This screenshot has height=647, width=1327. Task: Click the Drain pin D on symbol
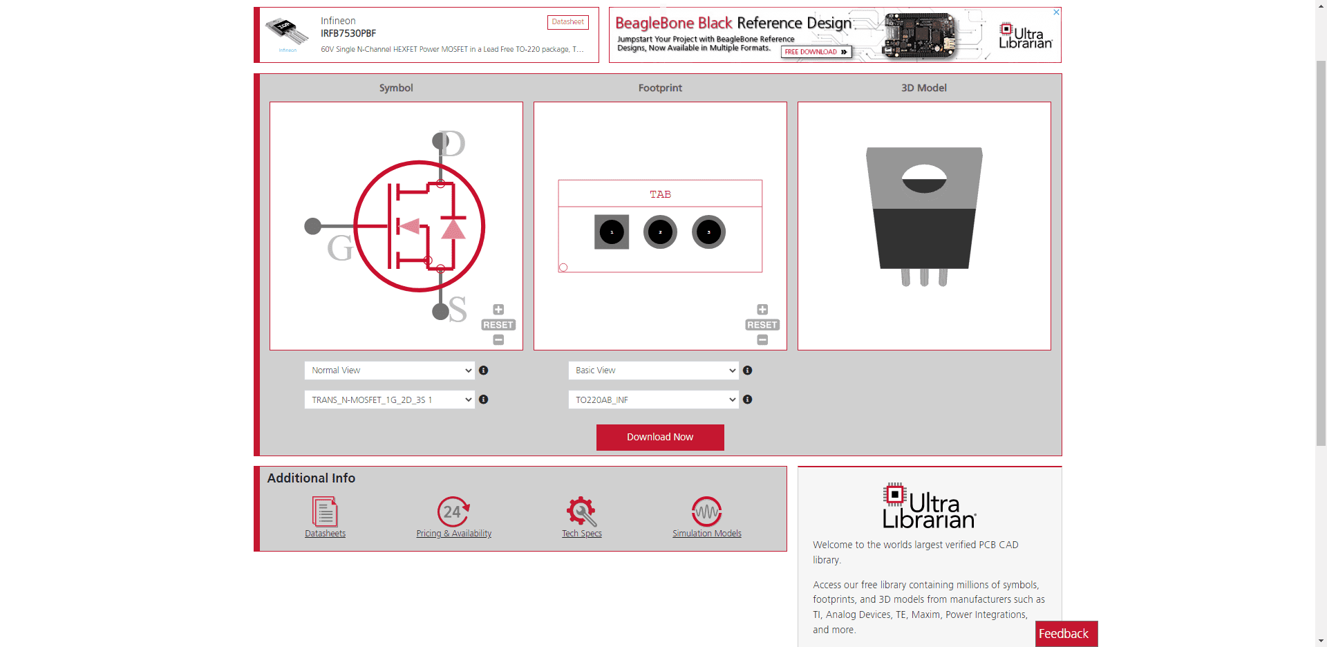click(x=440, y=141)
